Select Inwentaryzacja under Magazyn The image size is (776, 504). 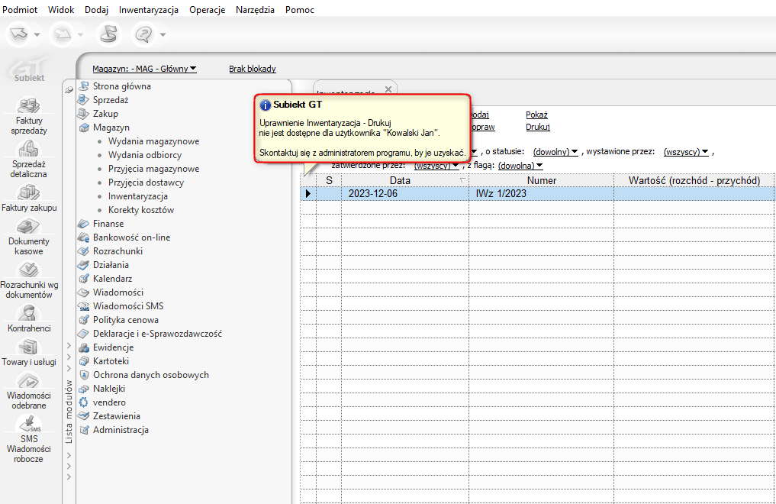coord(138,196)
